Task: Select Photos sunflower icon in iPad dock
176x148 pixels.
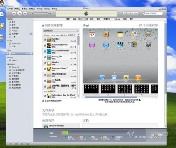Action: [x=126, y=78]
